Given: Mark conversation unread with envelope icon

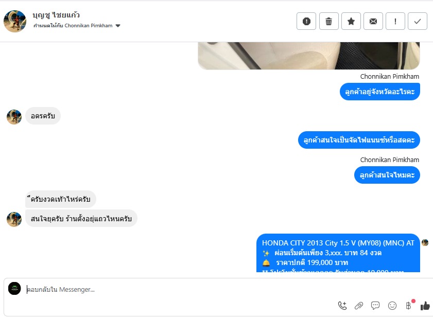Looking at the screenshot, I should 373,21.
